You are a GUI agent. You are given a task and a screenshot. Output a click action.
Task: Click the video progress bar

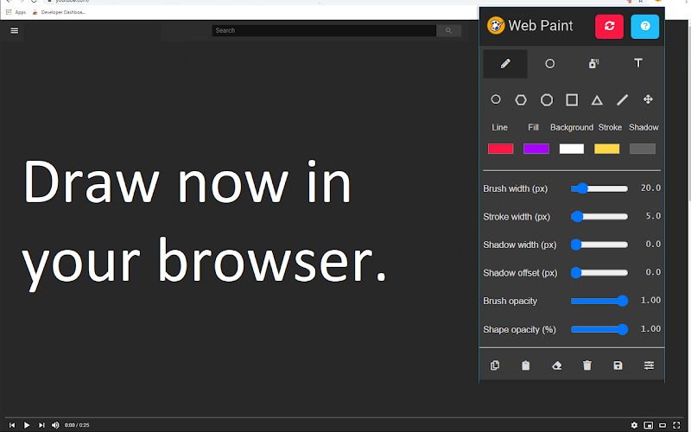click(x=345, y=417)
